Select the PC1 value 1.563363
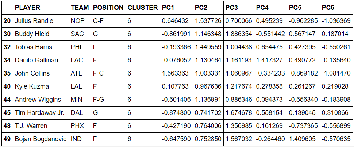The height and width of the screenshot is (147, 354). [176, 73]
